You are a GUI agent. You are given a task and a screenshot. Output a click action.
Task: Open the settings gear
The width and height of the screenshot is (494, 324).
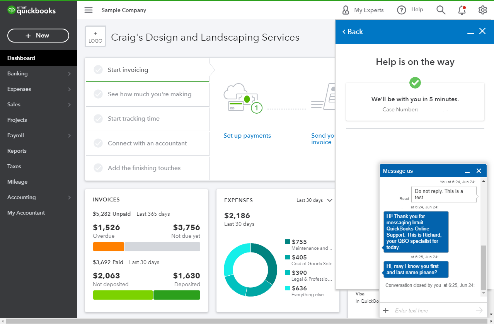click(x=483, y=10)
